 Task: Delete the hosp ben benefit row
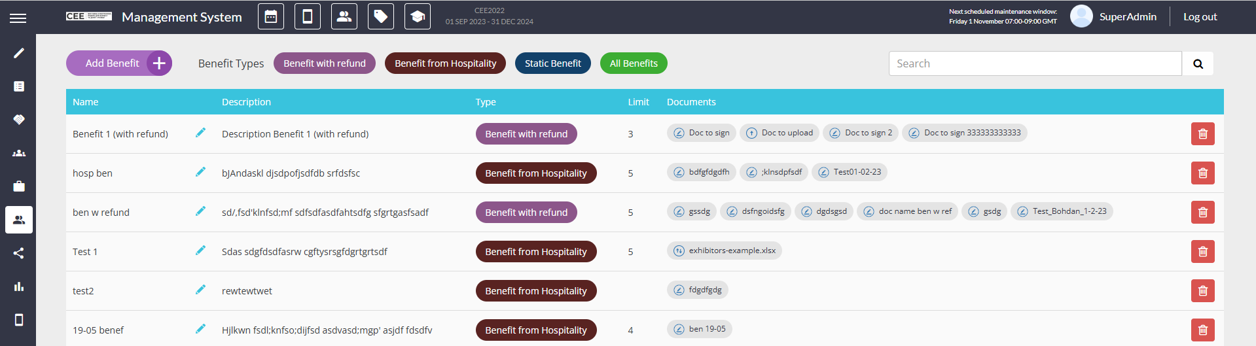coord(1202,173)
